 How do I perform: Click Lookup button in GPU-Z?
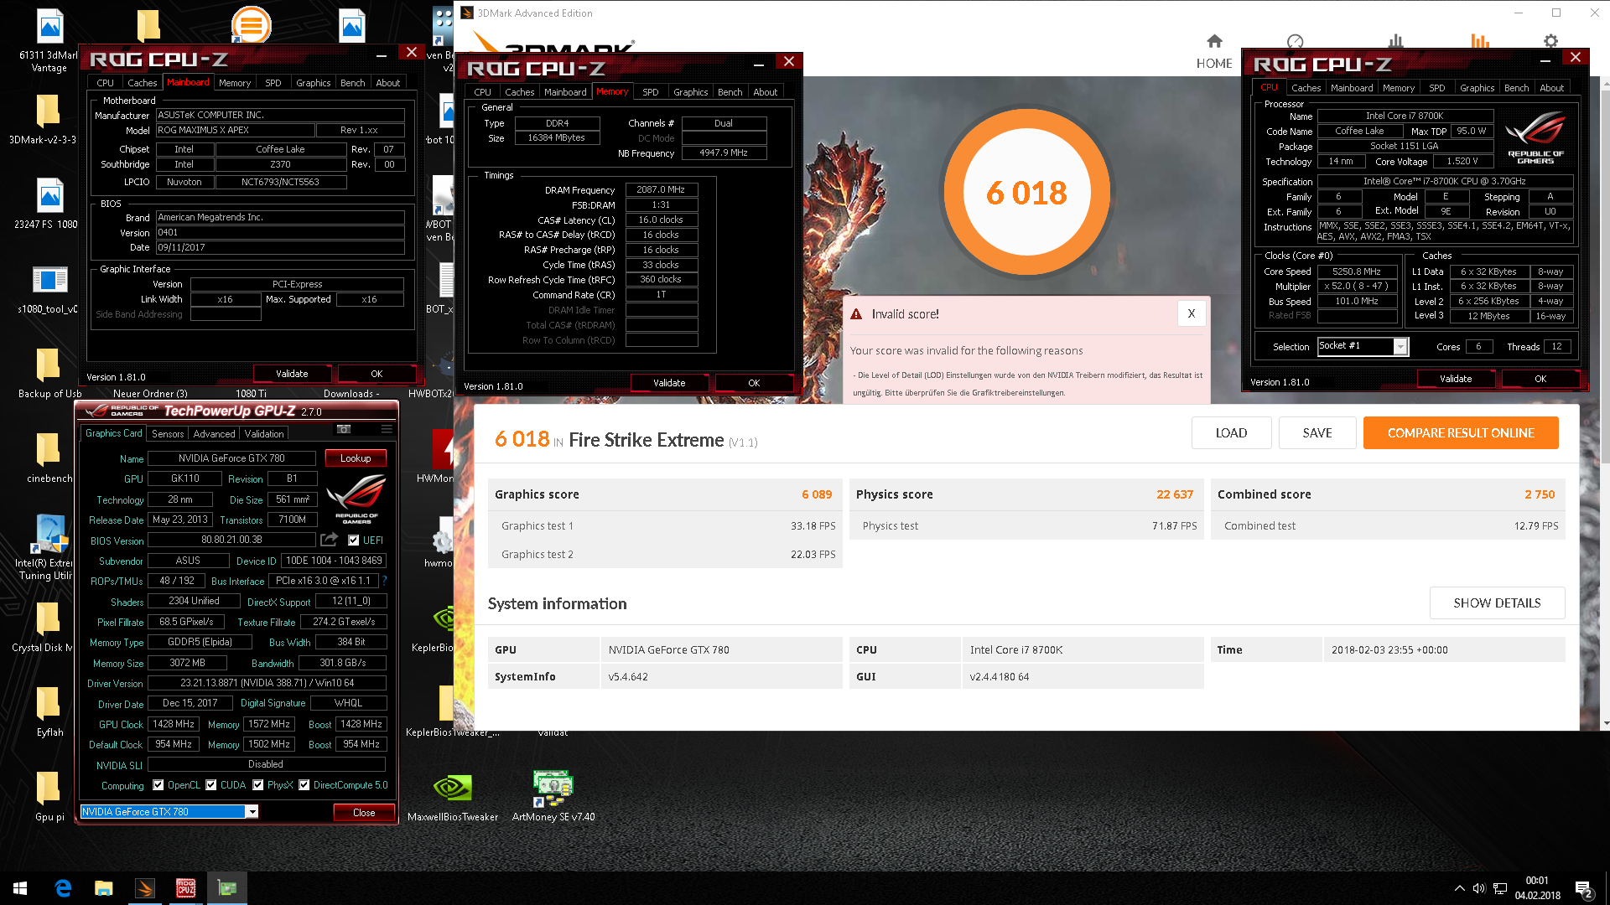[x=356, y=458]
